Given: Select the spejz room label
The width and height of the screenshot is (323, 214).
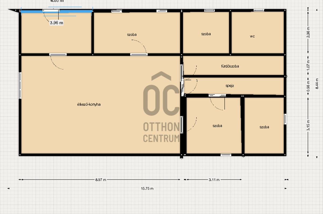Looking at the screenshot, I should 230,86.
